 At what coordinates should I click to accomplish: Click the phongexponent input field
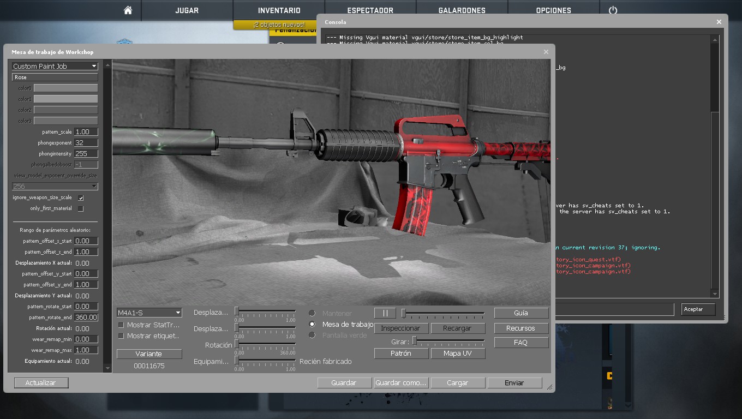click(86, 142)
